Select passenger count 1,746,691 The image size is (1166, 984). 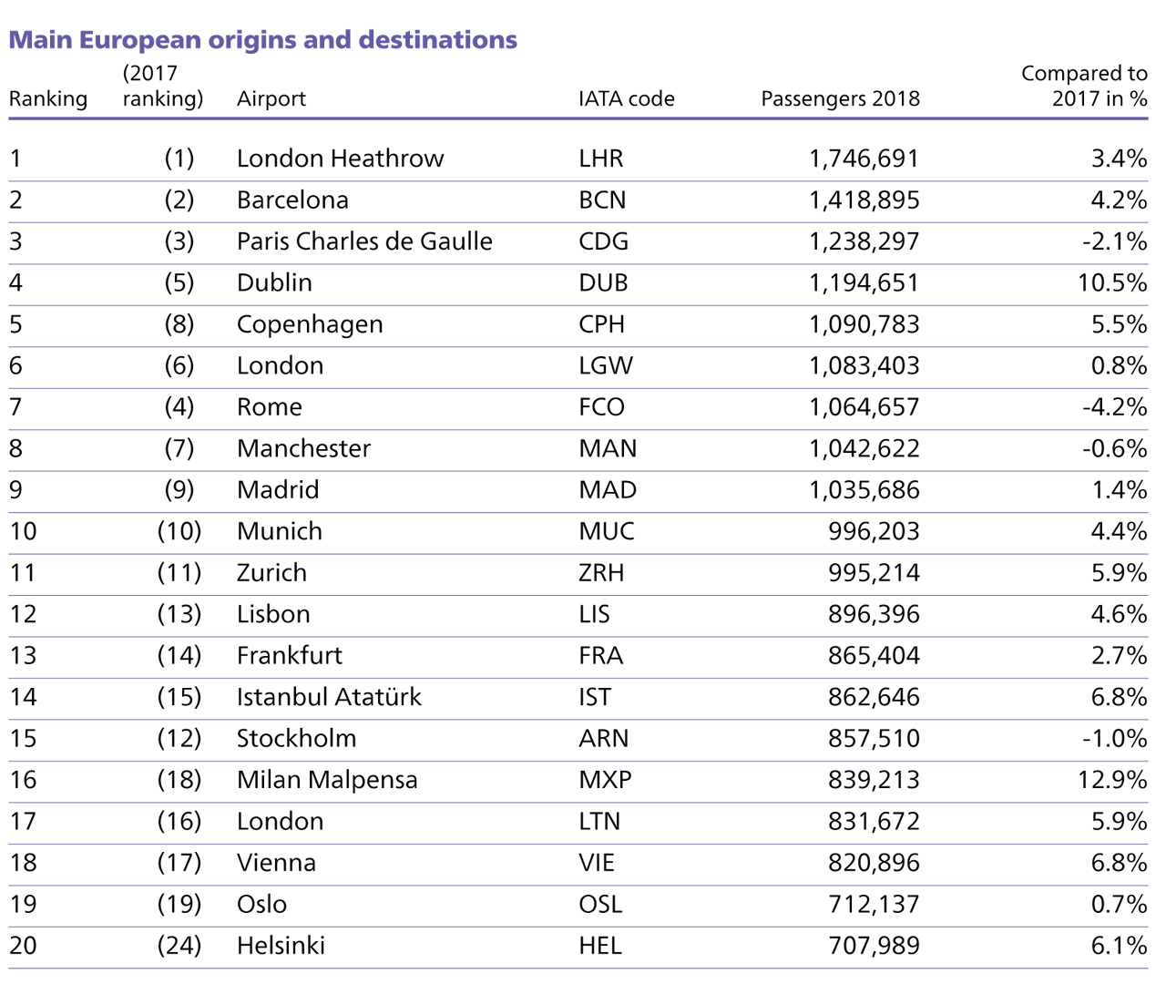click(x=864, y=159)
